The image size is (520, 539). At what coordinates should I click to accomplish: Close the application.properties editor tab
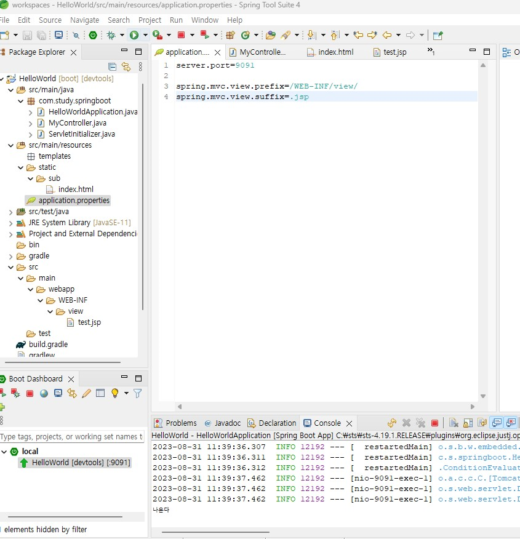click(217, 52)
